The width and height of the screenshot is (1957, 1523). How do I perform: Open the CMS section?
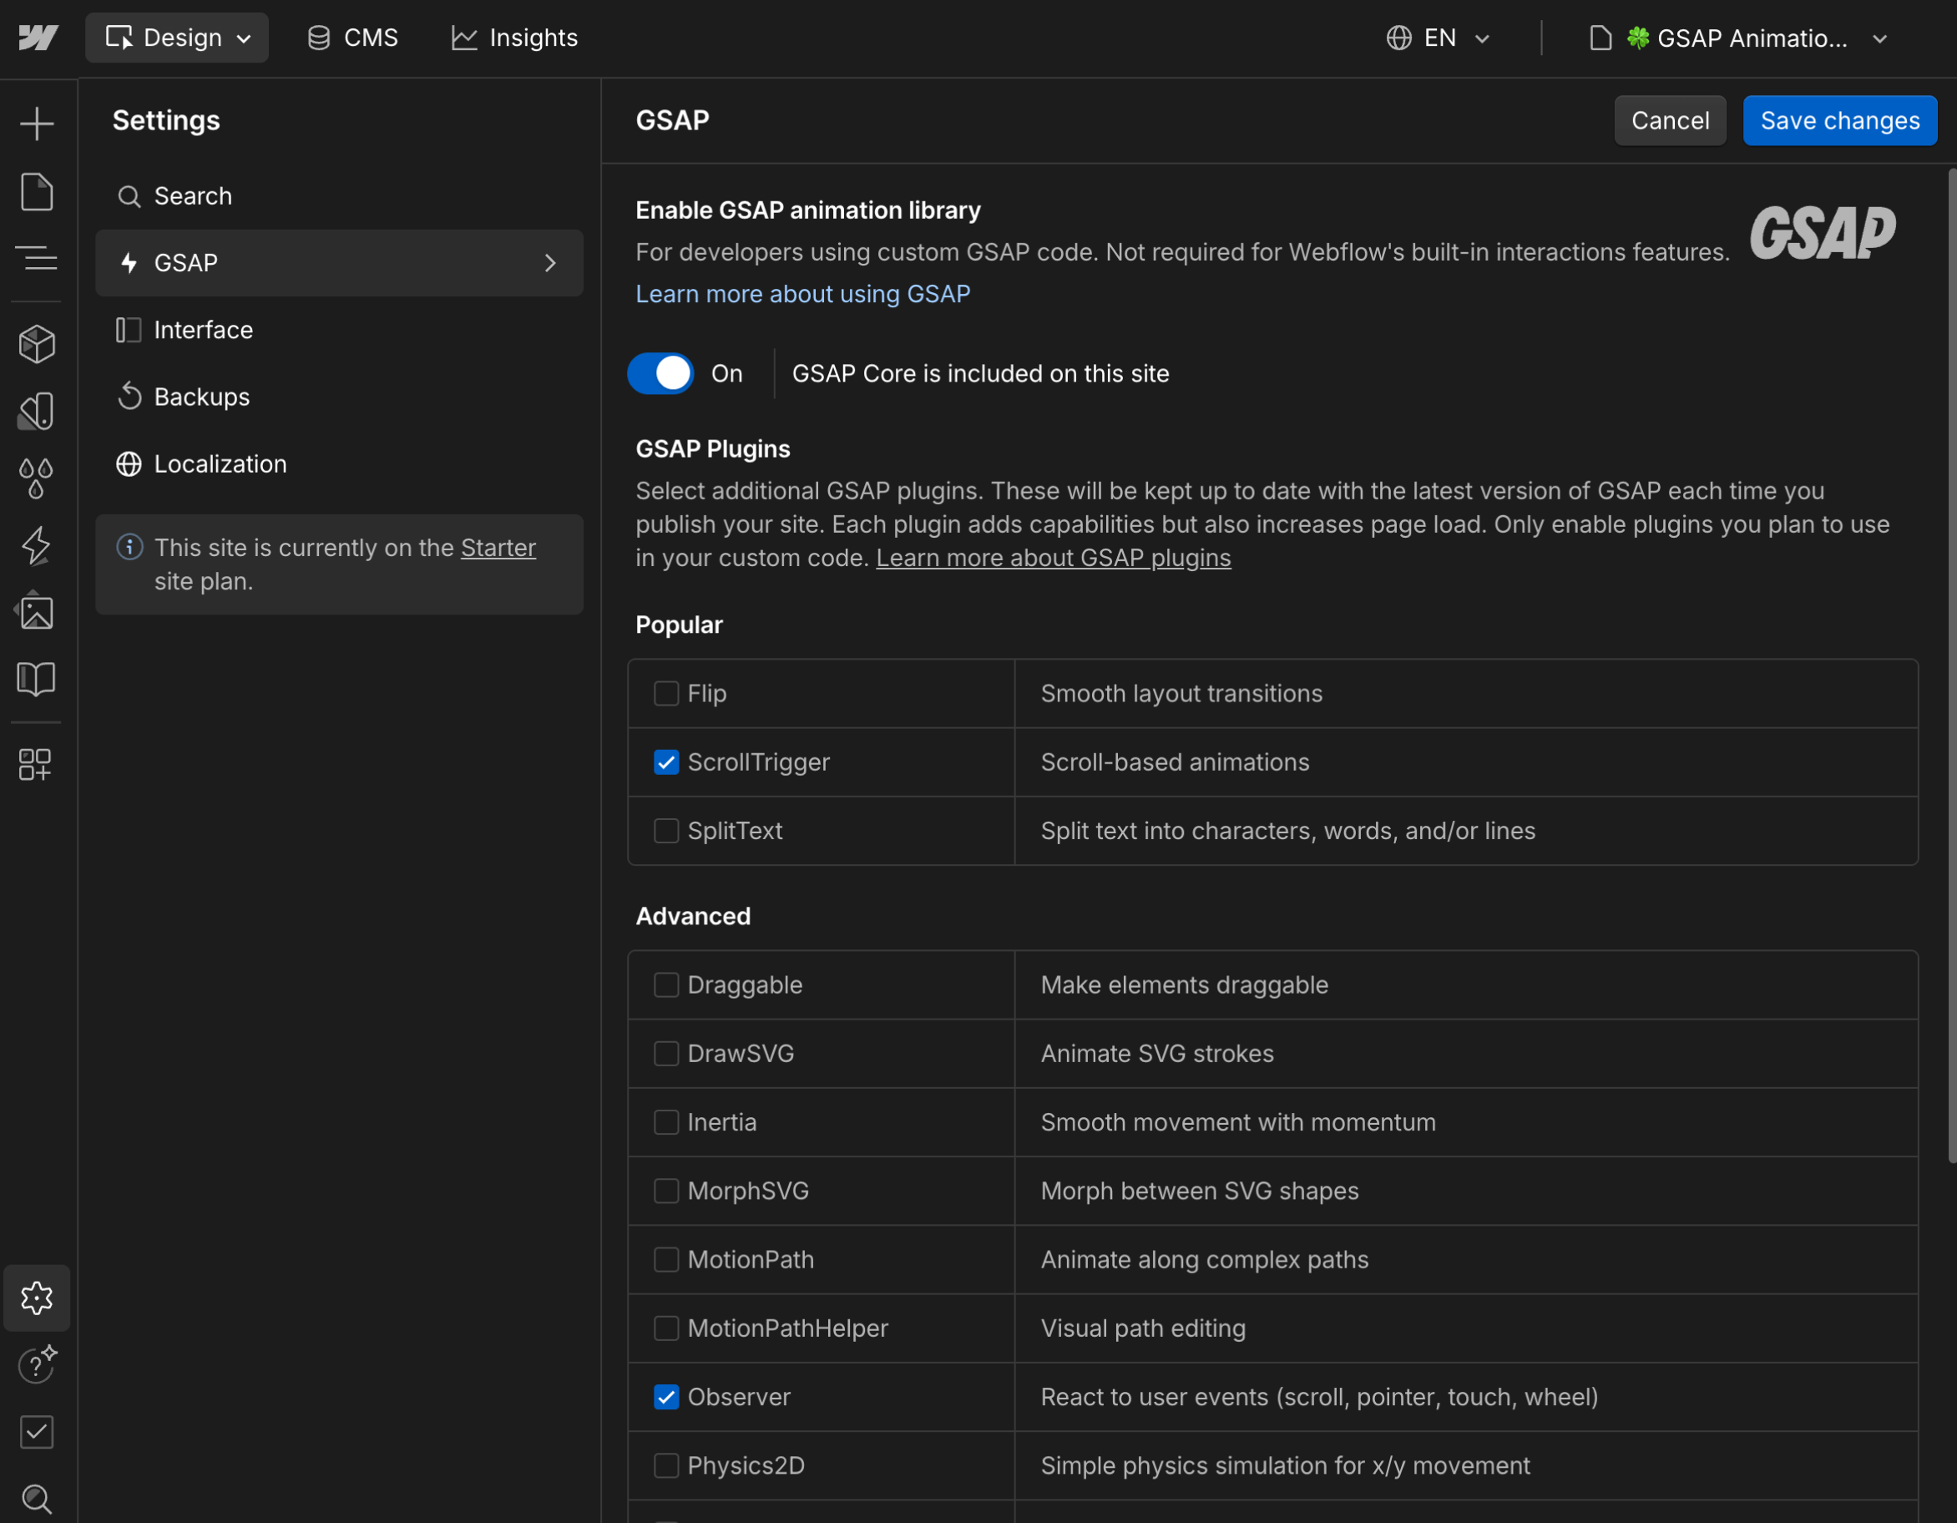click(x=351, y=38)
